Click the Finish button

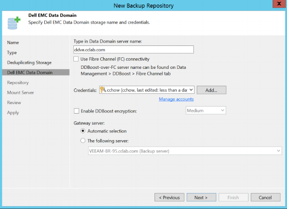pyautogui.click(x=233, y=198)
